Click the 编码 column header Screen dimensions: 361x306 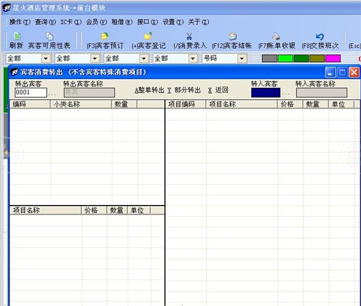click(30, 104)
